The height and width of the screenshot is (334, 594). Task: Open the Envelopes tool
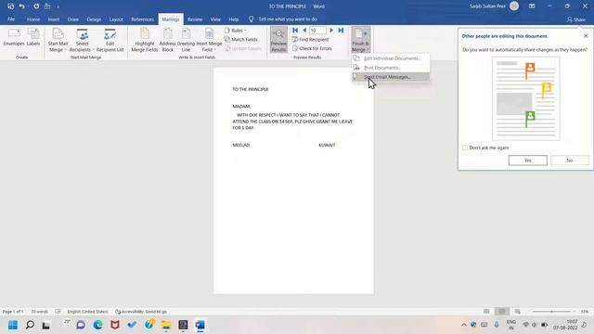[14, 37]
